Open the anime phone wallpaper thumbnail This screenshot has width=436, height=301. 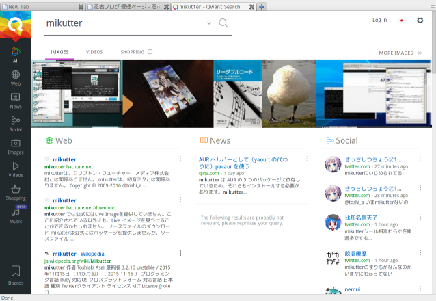168,94
